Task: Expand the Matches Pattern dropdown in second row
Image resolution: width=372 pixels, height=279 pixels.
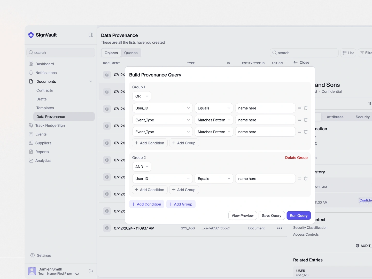Action: point(214,120)
